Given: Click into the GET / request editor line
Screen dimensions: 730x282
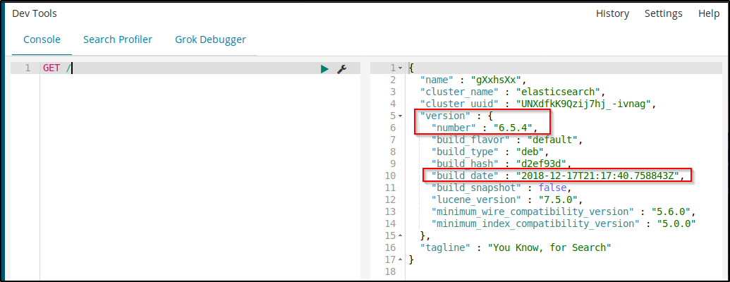Looking at the screenshot, I should [200, 68].
